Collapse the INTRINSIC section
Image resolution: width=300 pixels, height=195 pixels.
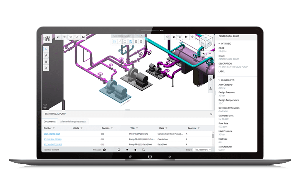point(219,44)
